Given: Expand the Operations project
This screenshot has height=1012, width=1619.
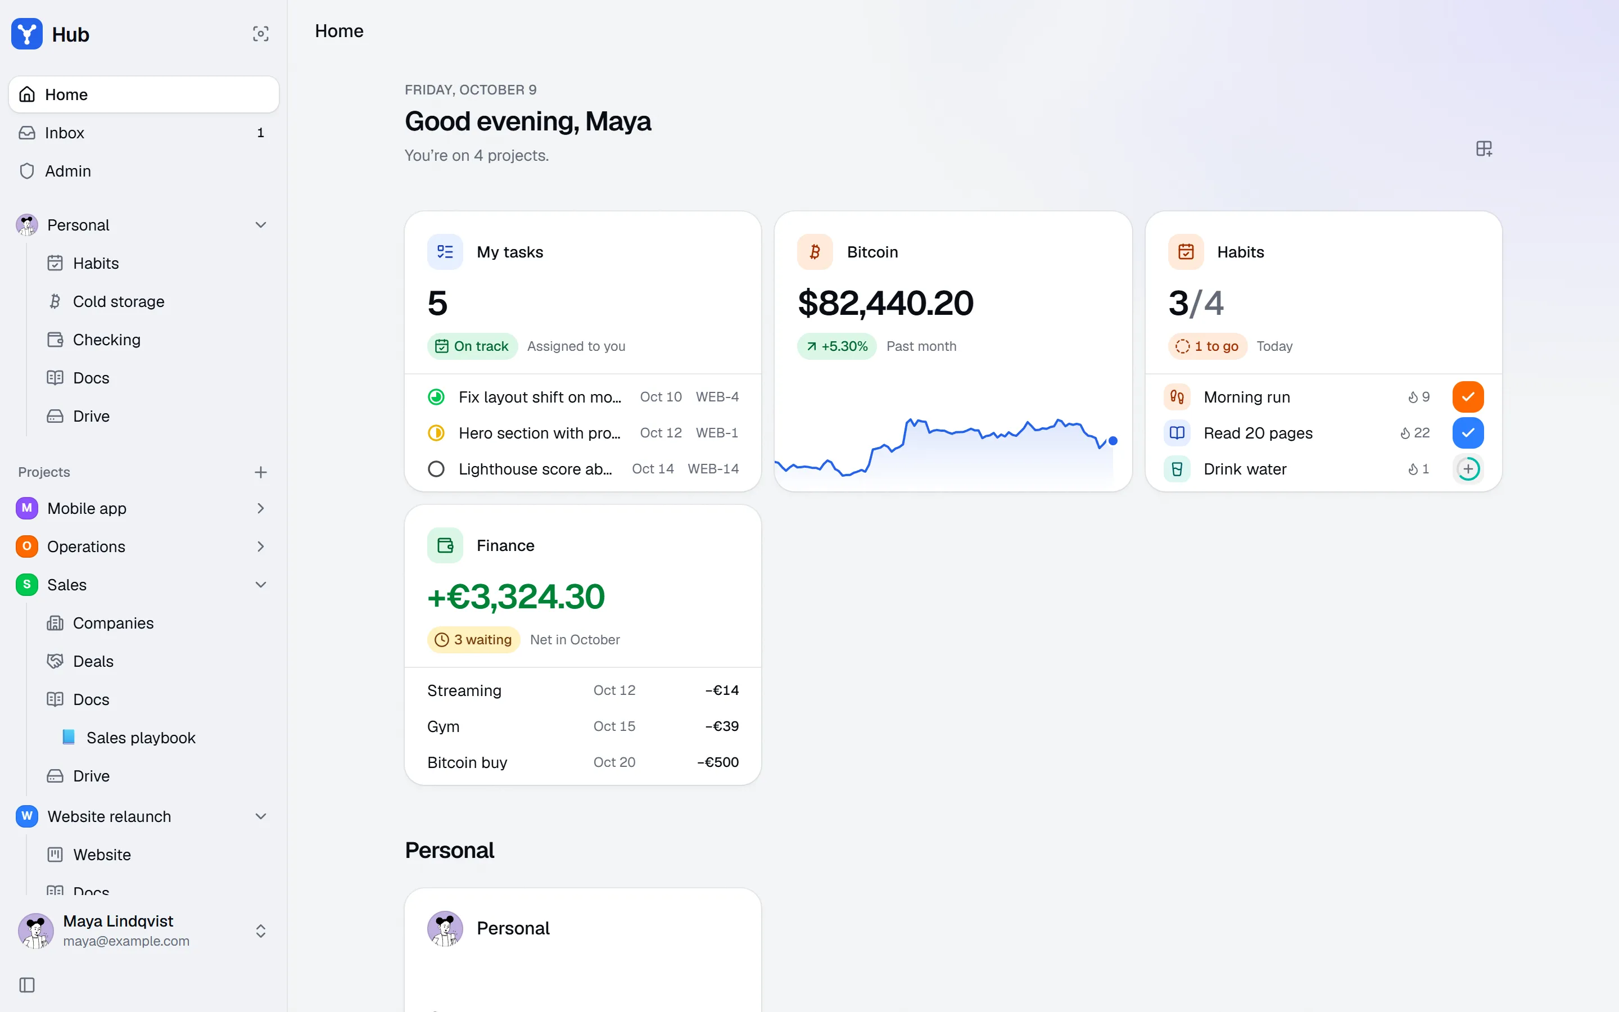Looking at the screenshot, I should point(261,546).
